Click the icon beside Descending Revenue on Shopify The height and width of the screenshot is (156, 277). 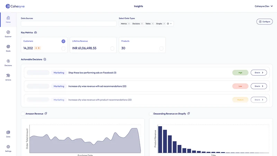point(188,114)
